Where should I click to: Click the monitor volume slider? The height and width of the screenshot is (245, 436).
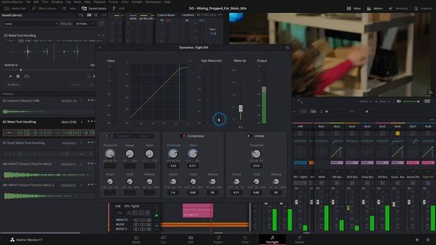coord(411,101)
